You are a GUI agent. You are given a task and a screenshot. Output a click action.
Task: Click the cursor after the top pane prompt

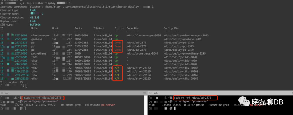[x=26, y=86]
